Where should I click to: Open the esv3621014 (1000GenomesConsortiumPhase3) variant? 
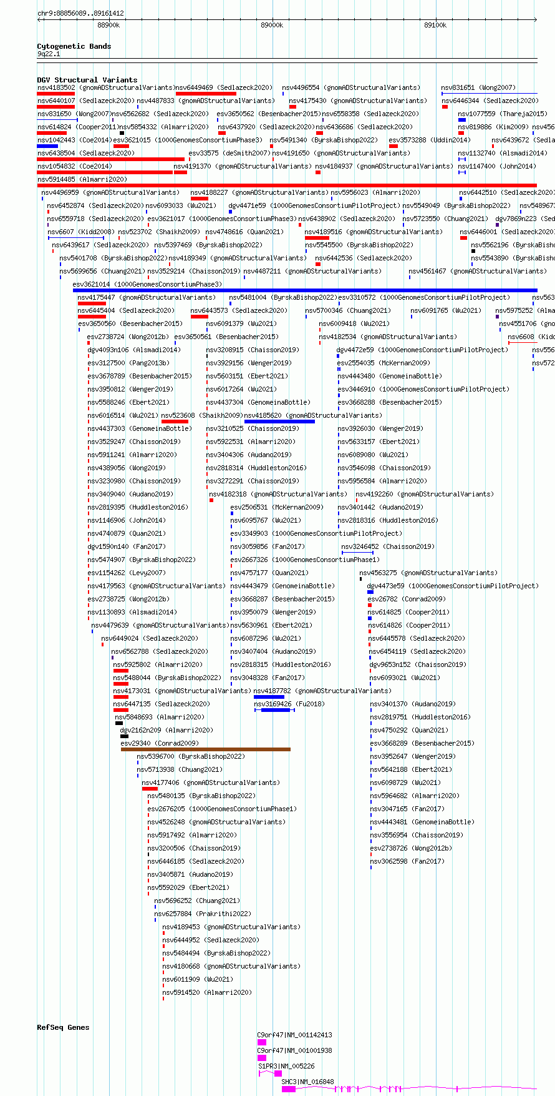147,284
